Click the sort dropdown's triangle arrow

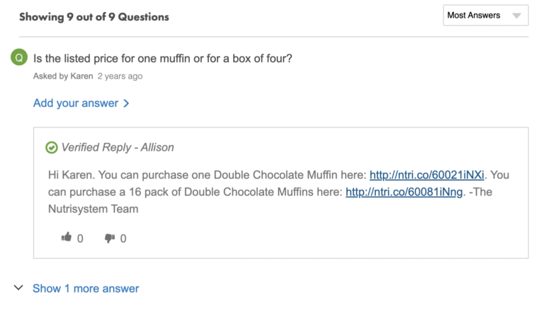click(516, 16)
